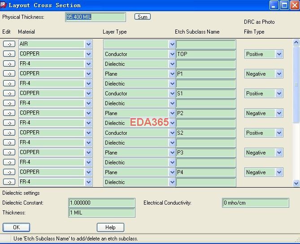Click the Layout Cross Section title bar icon

tap(3, 5)
